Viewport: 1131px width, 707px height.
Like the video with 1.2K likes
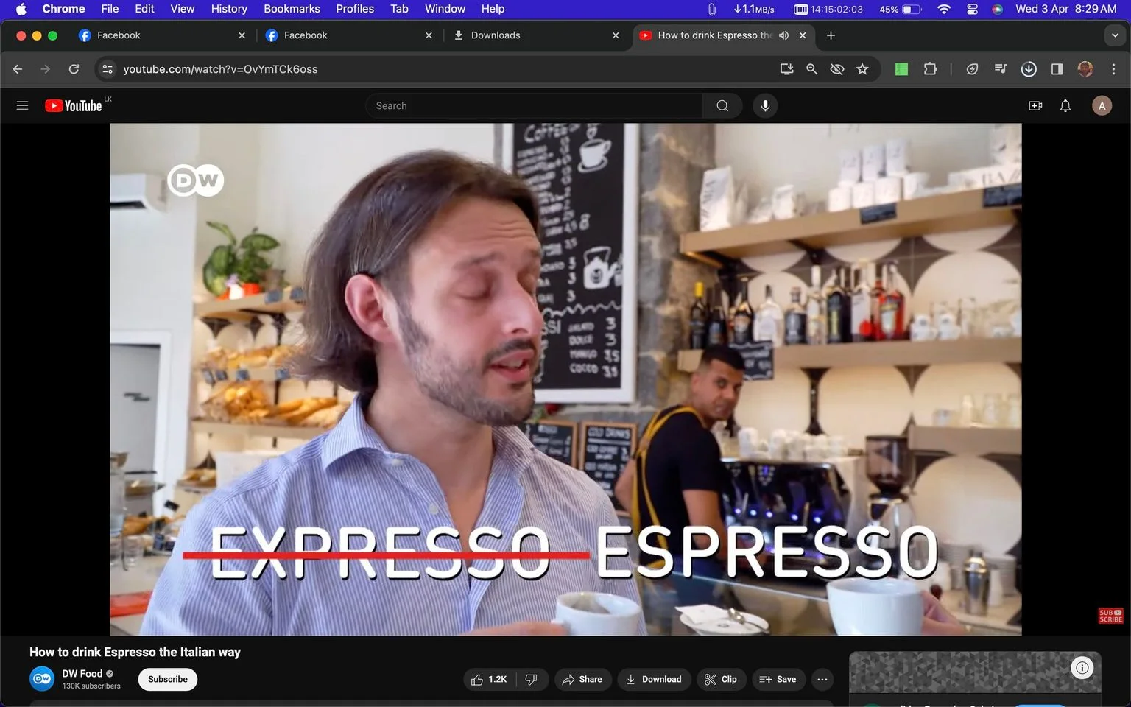pos(489,679)
